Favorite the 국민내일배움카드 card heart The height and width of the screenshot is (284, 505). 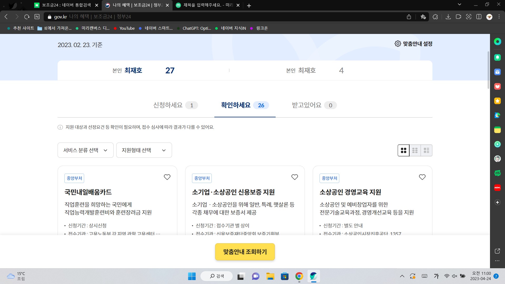(167, 177)
